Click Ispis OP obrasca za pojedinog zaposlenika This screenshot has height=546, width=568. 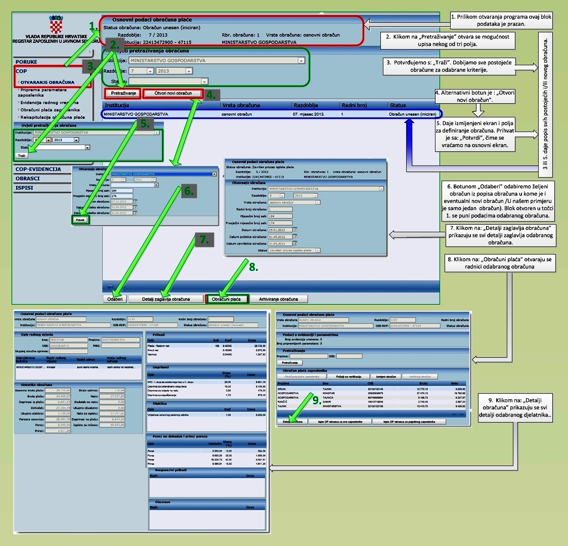[x=409, y=422]
